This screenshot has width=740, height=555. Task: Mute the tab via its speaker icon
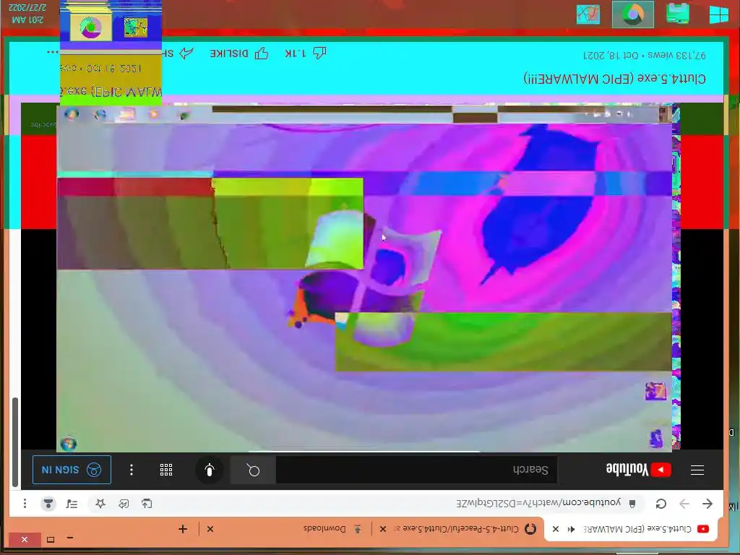tap(571, 530)
